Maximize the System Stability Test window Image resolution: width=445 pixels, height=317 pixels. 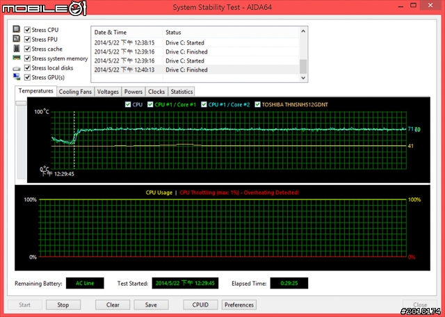[x=414, y=5]
